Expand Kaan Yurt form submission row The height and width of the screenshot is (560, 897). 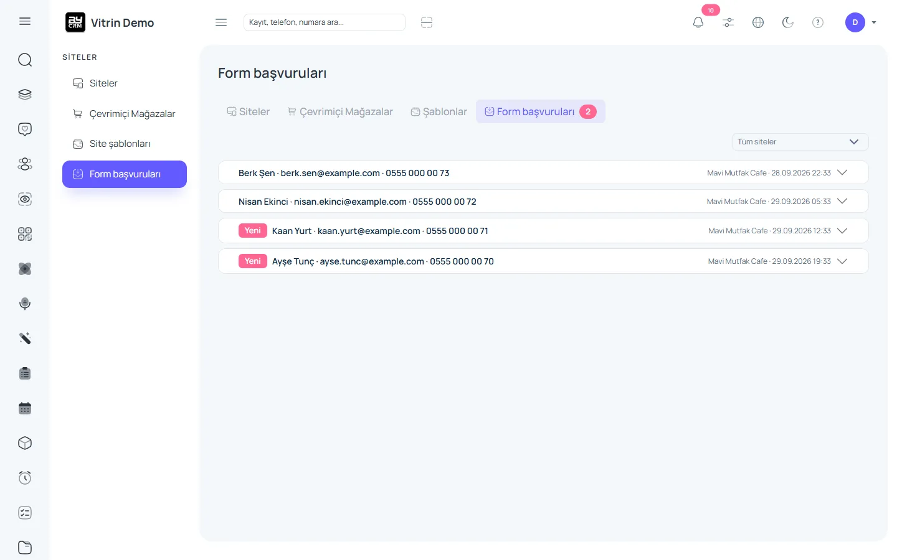click(543, 231)
